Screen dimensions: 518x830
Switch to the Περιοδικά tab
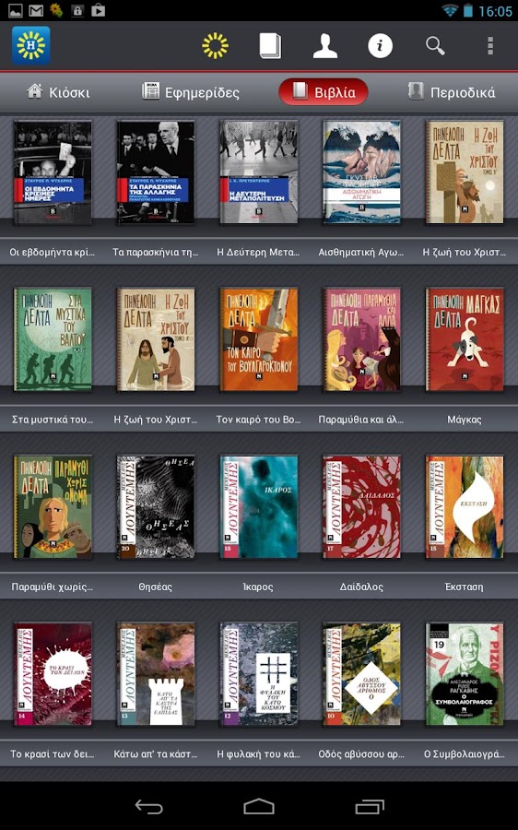point(452,92)
